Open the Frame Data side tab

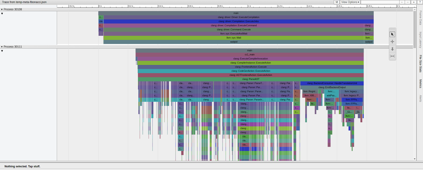(420, 18)
